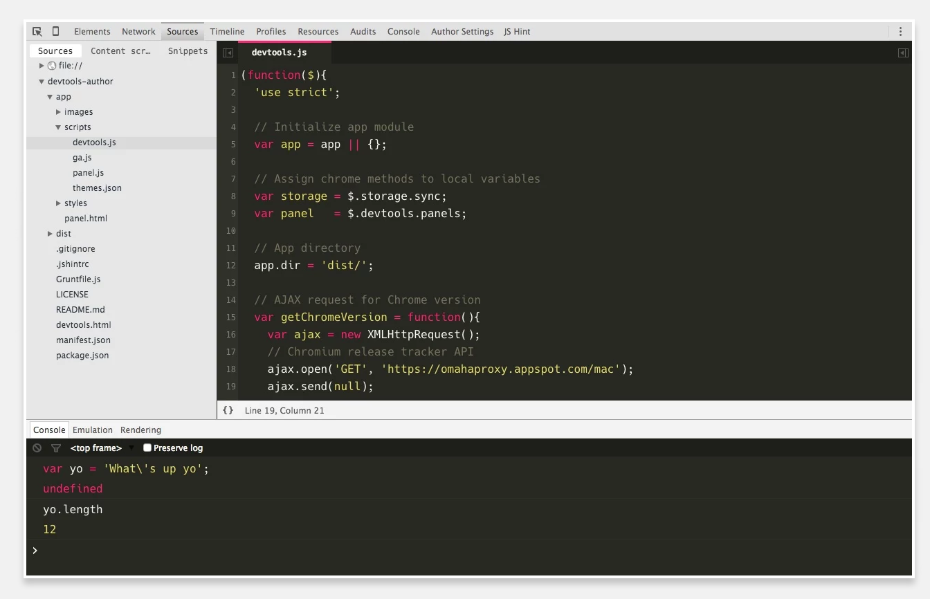The image size is (930, 599).
Task: Open the Timeline panel
Action: tap(227, 31)
